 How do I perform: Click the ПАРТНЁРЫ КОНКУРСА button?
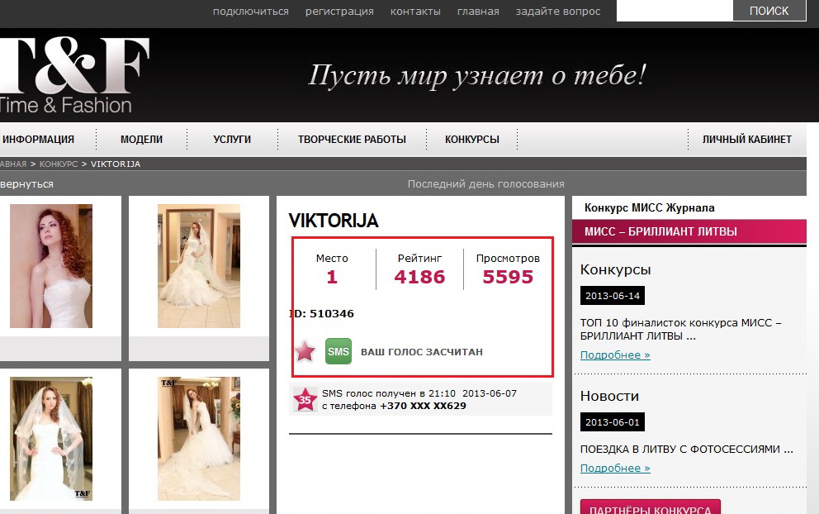coord(651,507)
